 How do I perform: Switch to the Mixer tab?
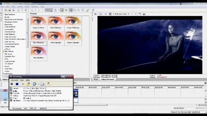(x=96, y=80)
